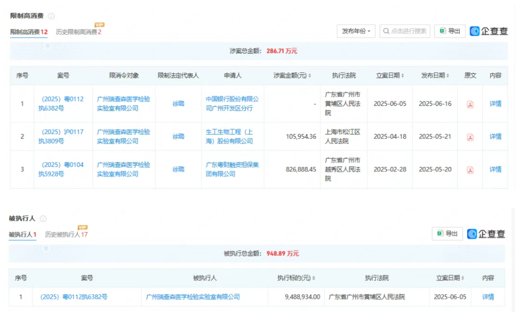Screen dimensions: 528x322
Task: Open 发布年份 dropdown filter
Action: click(356, 31)
